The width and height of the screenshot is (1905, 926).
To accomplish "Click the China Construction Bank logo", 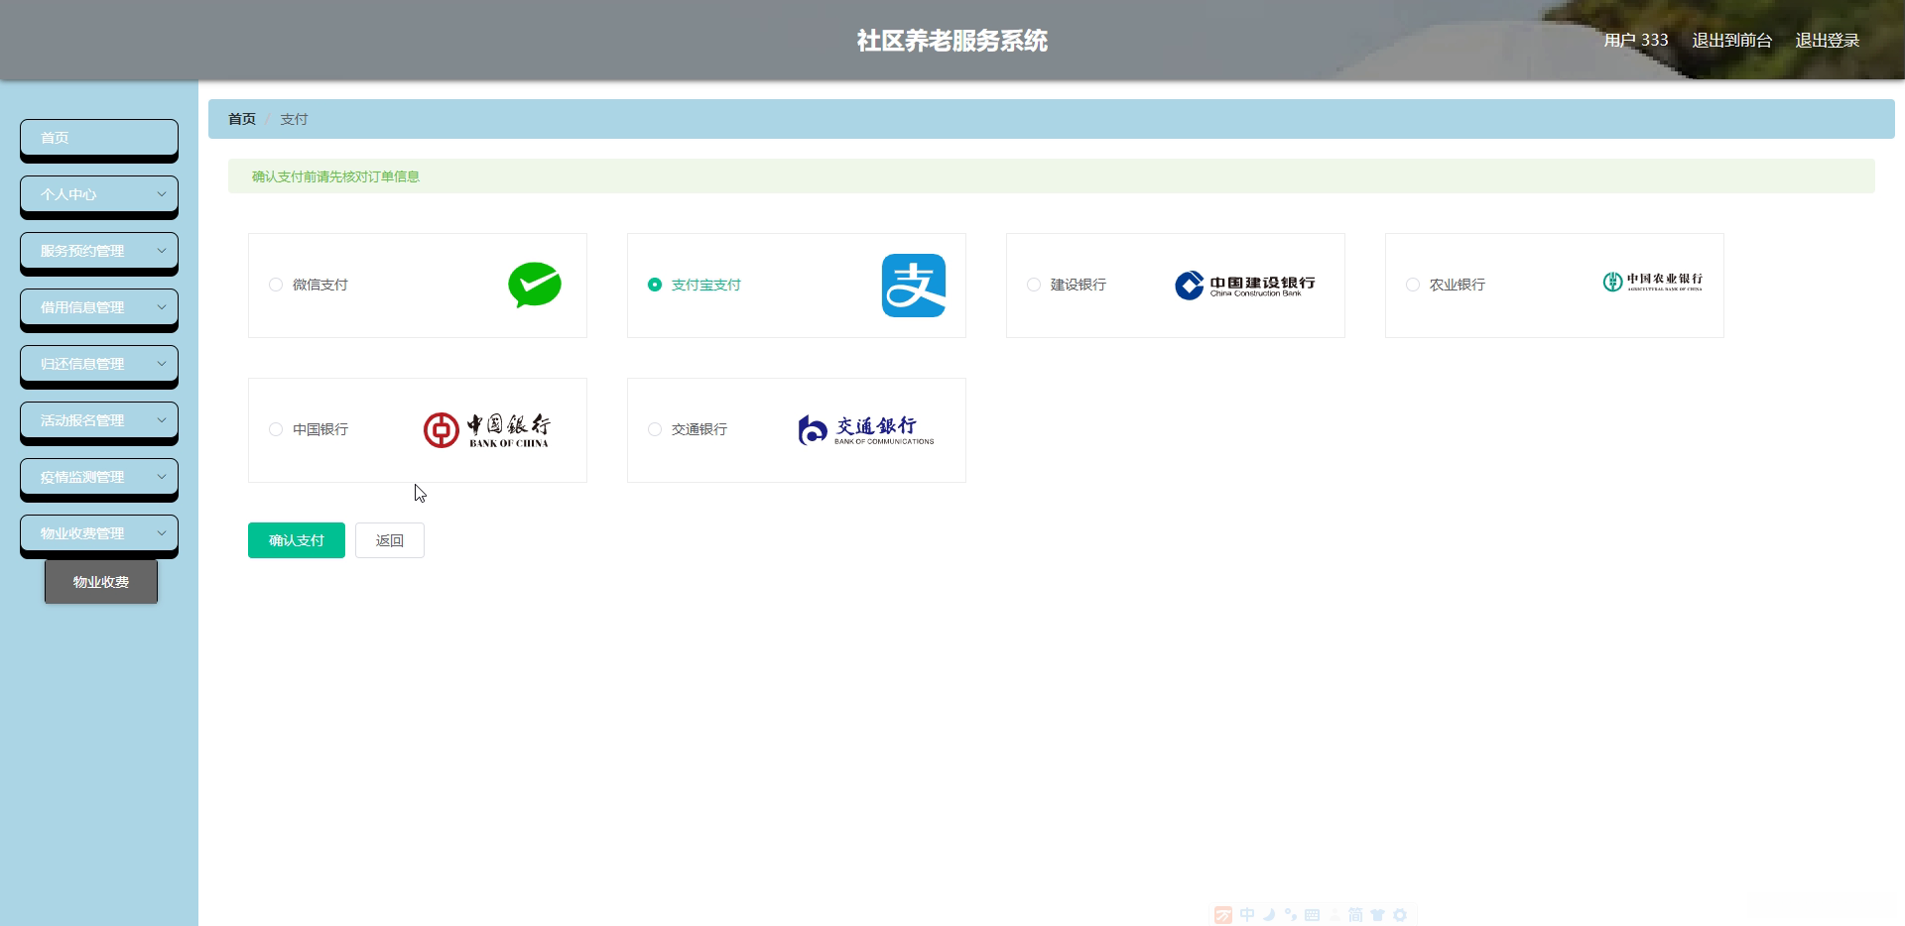I will click(1245, 285).
